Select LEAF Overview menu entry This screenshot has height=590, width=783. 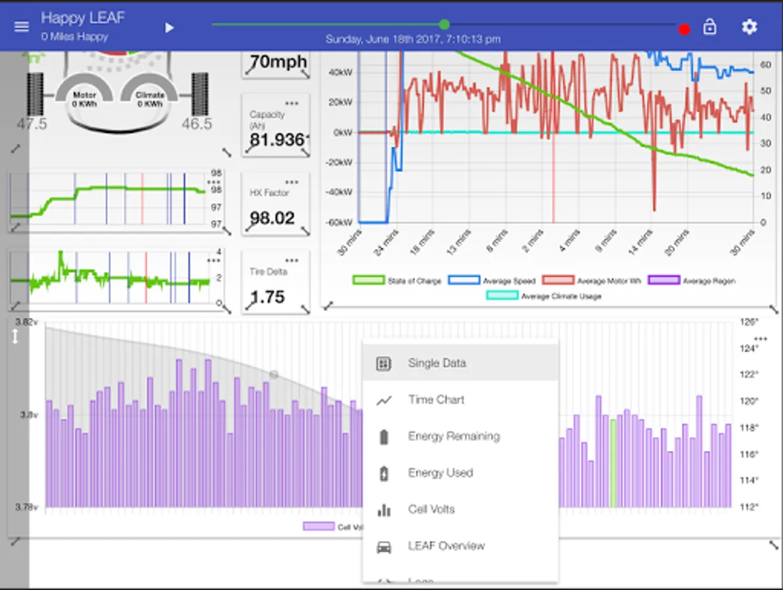tap(460, 545)
